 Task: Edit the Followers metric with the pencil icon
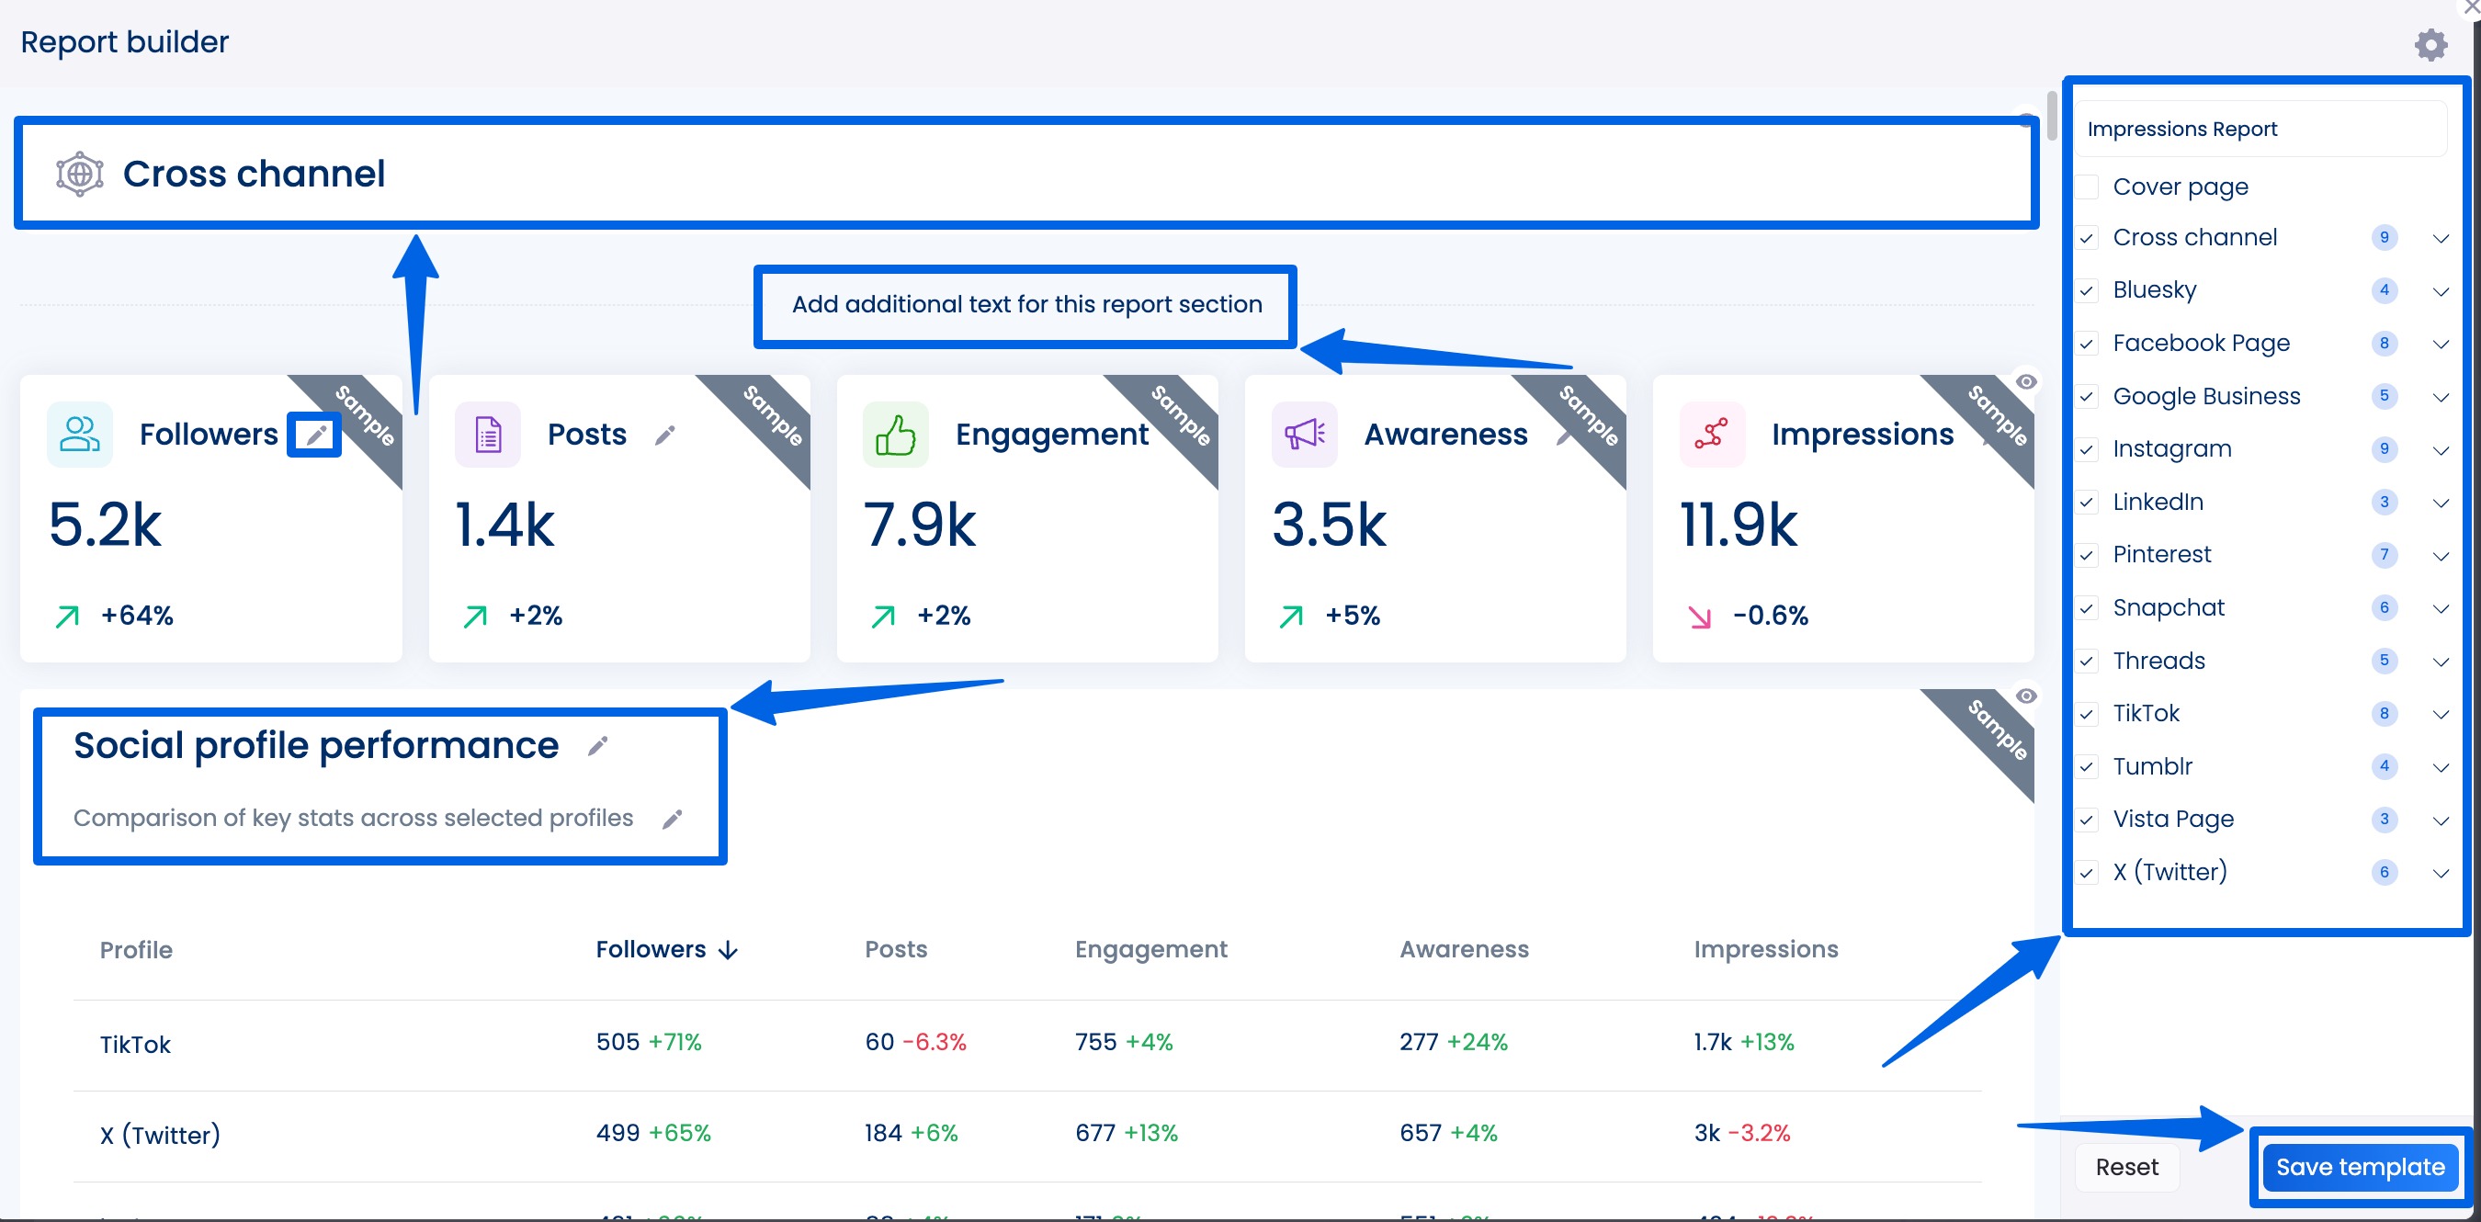(314, 434)
